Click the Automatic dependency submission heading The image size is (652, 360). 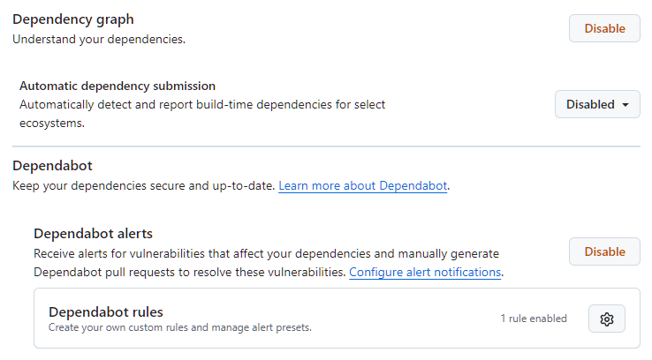click(x=118, y=86)
